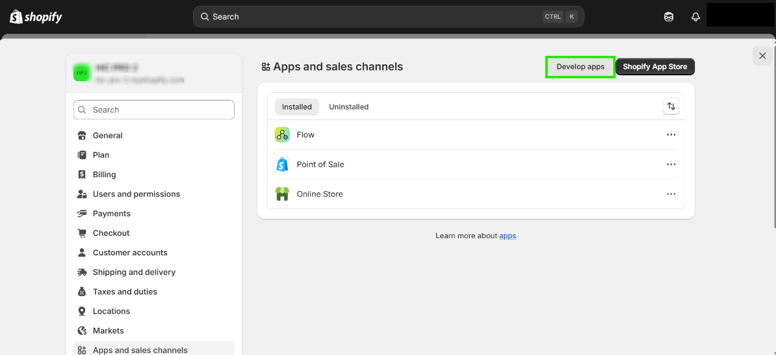Click the green store avatar icon

81,73
